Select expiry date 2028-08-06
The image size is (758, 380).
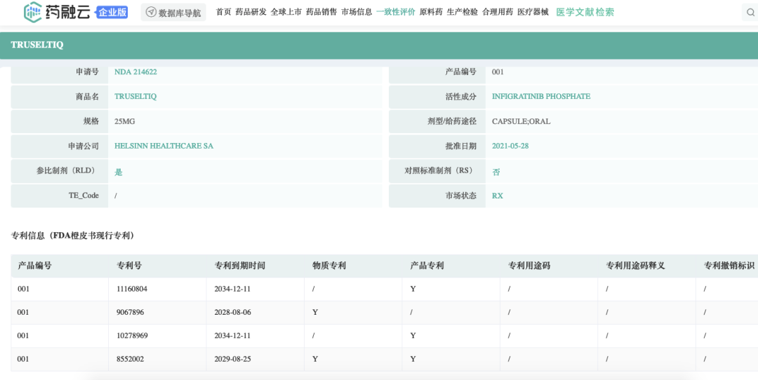(232, 313)
